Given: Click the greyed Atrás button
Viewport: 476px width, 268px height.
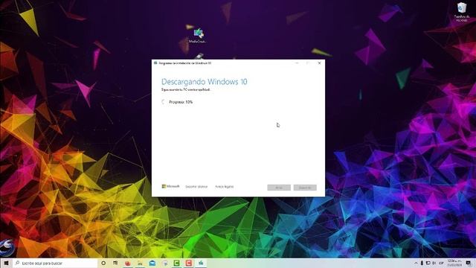Looking at the screenshot, I should pyautogui.click(x=279, y=188).
